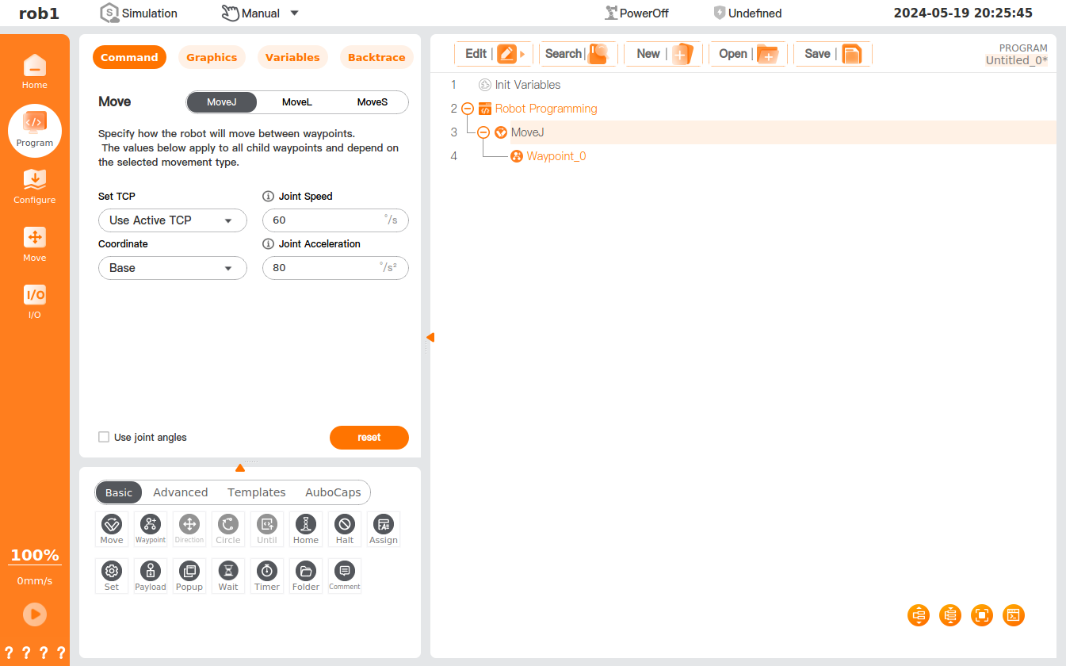Collapse the Robot Programming tree node

[x=468, y=109]
